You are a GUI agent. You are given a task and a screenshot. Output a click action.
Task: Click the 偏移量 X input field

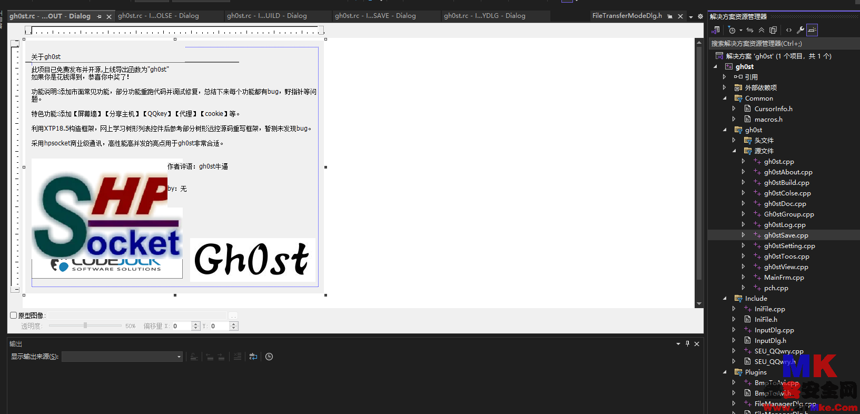(x=182, y=326)
